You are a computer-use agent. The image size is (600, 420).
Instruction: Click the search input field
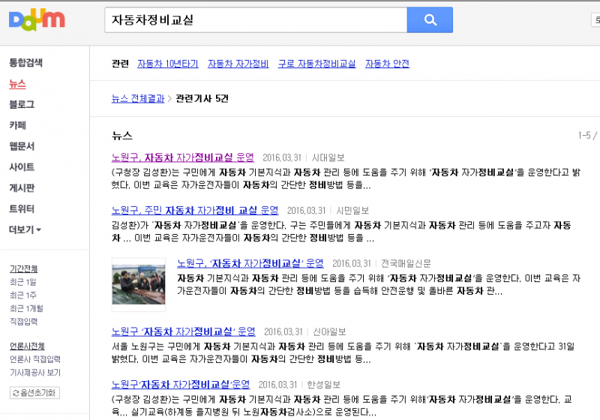point(255,20)
